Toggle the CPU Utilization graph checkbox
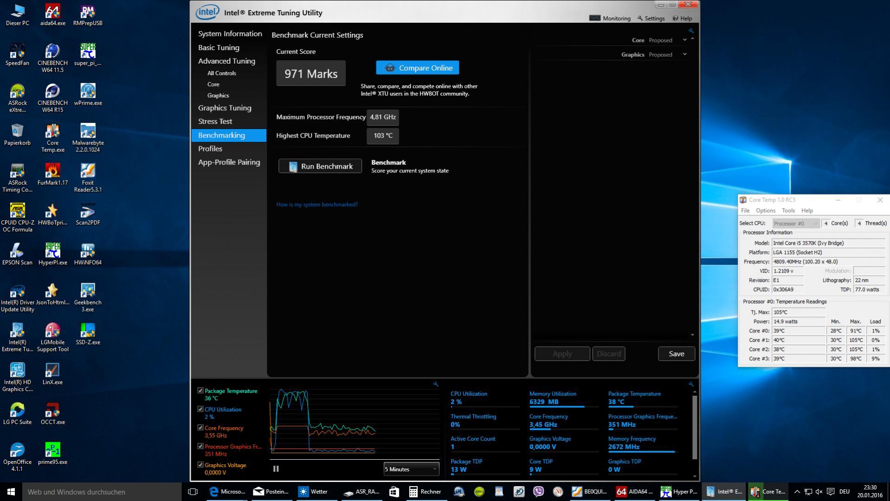890x501 pixels. pos(200,409)
